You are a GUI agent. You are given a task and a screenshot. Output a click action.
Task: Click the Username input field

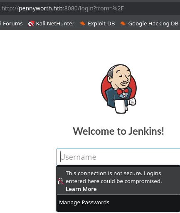pos(118,157)
